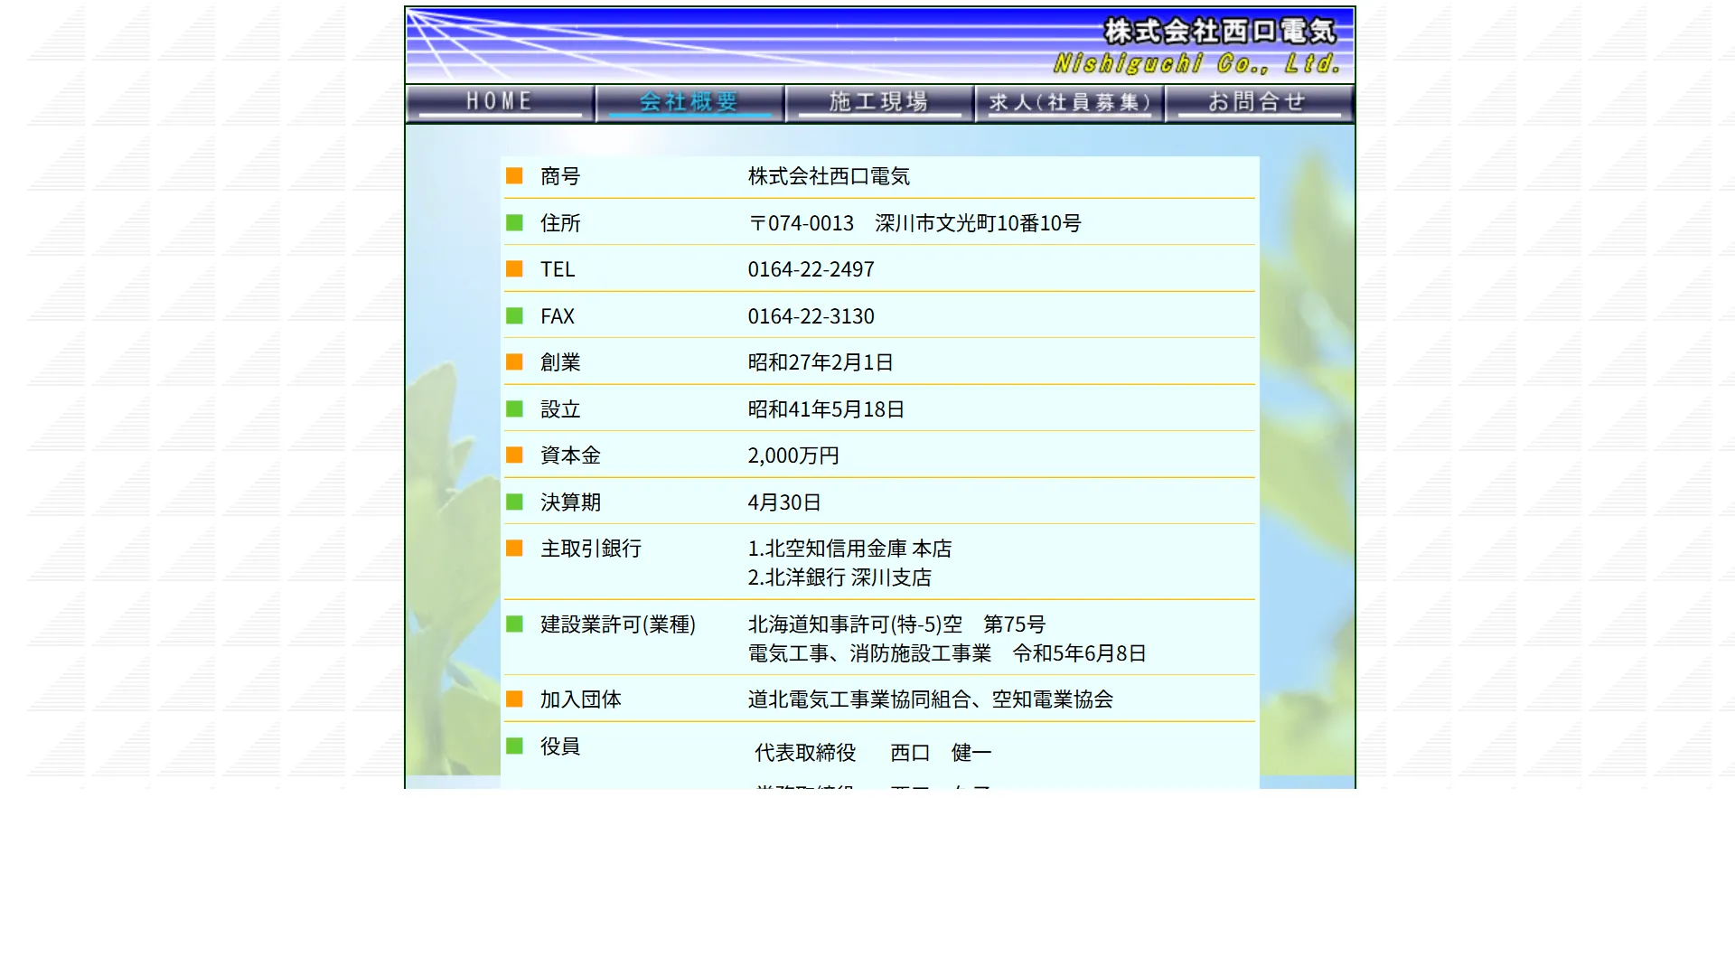
Task: Click the membership text 道北電気工事業協同組合、空知電業協会
Action: click(930, 699)
